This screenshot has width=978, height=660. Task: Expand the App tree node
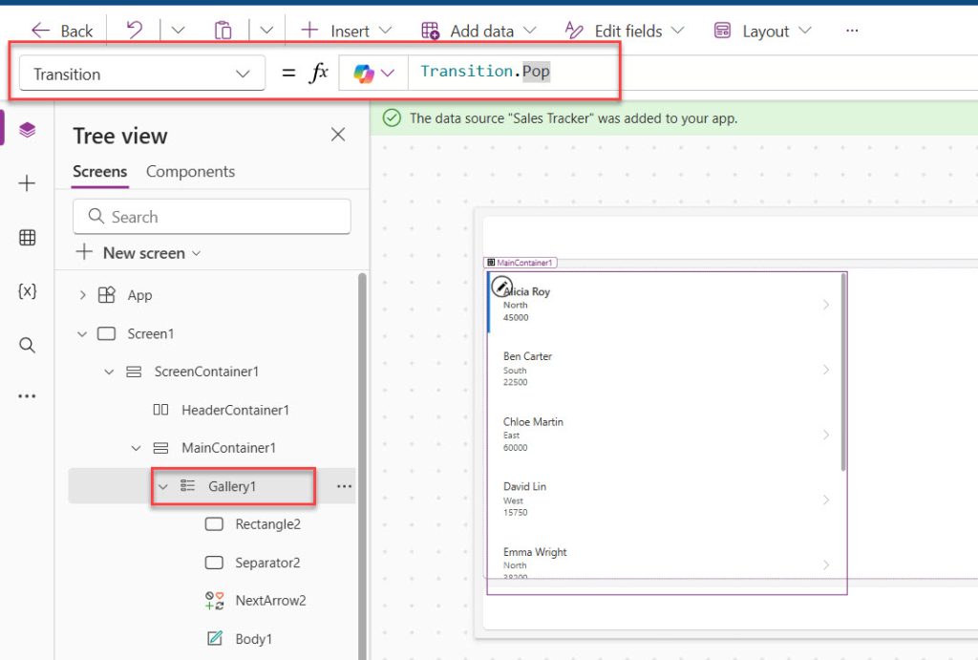tap(82, 295)
